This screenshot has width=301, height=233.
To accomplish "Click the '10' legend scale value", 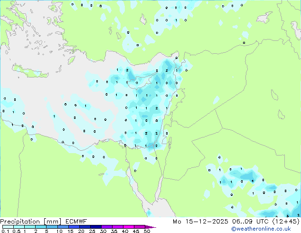I will pyautogui.click(x=59, y=231).
